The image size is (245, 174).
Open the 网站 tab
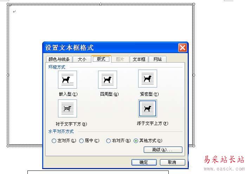click(157, 59)
